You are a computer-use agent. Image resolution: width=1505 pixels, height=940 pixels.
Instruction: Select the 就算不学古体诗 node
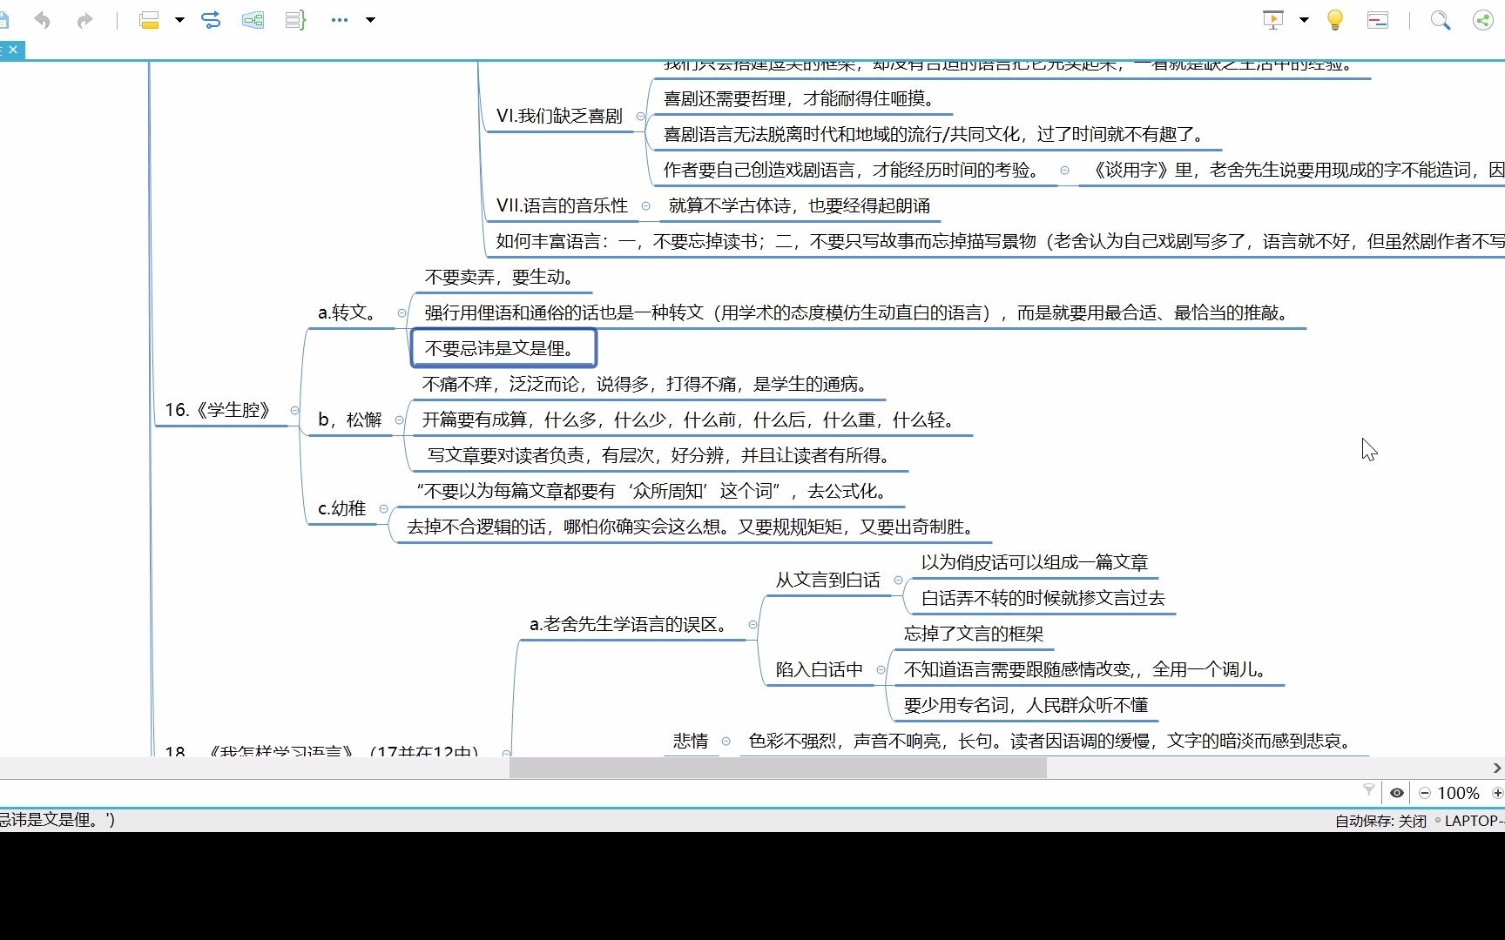tap(800, 205)
